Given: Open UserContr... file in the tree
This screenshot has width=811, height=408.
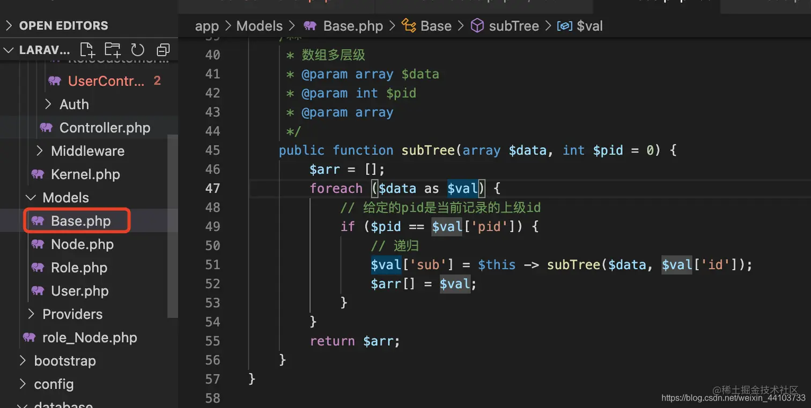Looking at the screenshot, I should click(106, 81).
